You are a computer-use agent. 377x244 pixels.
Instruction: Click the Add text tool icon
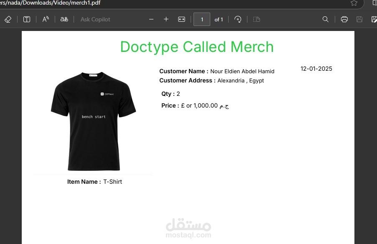coord(27,19)
